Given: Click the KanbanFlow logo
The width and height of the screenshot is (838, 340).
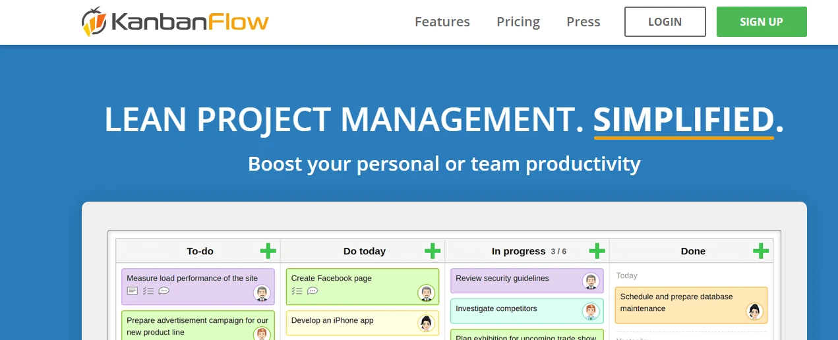Looking at the screenshot, I should pos(175,22).
